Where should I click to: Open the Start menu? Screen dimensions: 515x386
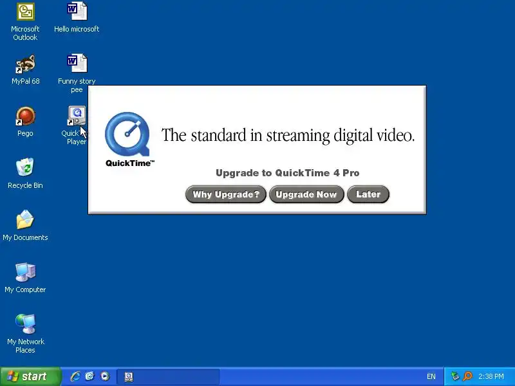pyautogui.click(x=30, y=376)
